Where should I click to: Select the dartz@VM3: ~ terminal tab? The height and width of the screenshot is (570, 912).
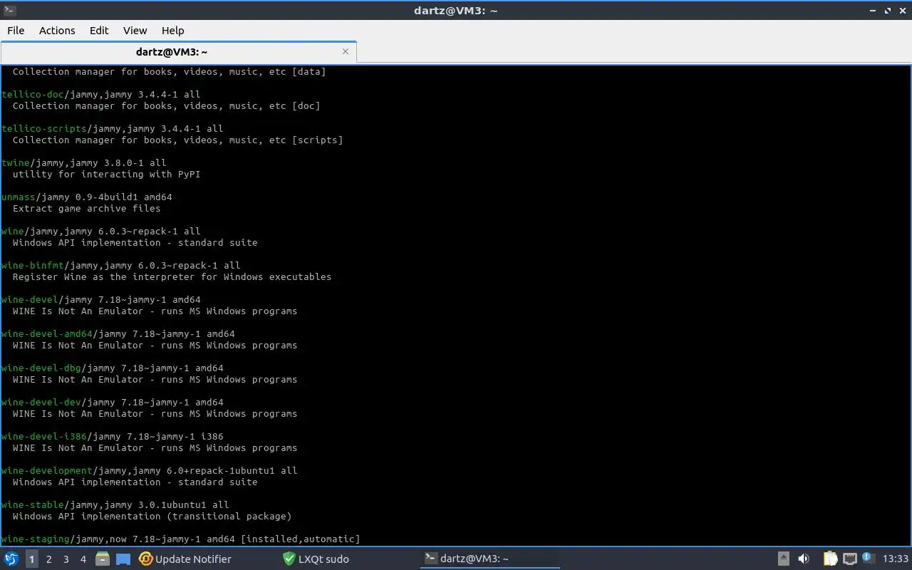pyautogui.click(x=178, y=52)
